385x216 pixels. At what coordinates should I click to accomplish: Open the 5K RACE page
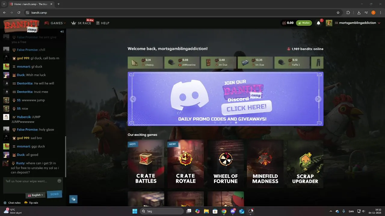pos(81,23)
